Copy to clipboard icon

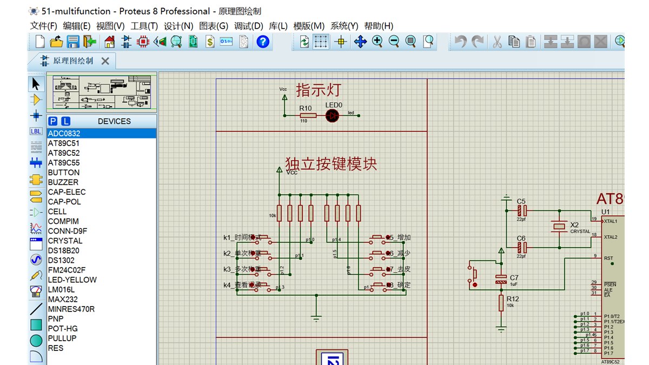[514, 42]
